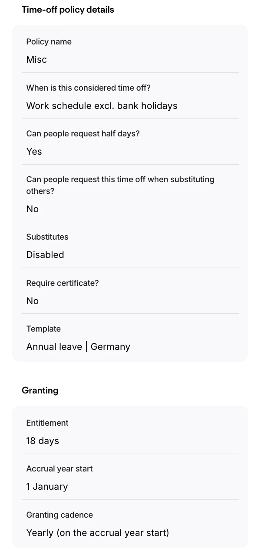
Task: Click the substituting others question text
Action: coord(120,185)
